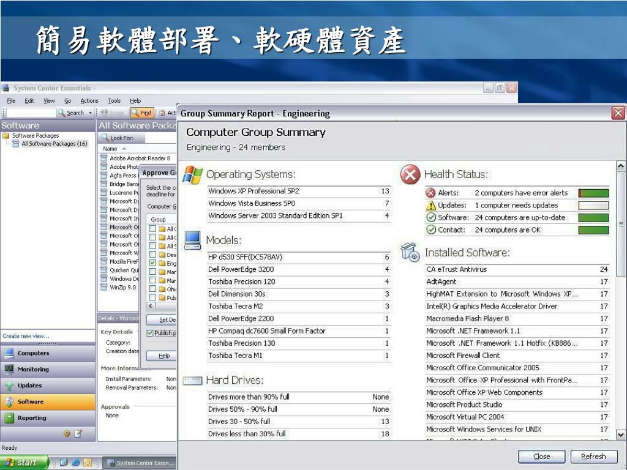Open the Software navigation pane
The image size is (627, 470).
pyautogui.click(x=48, y=401)
